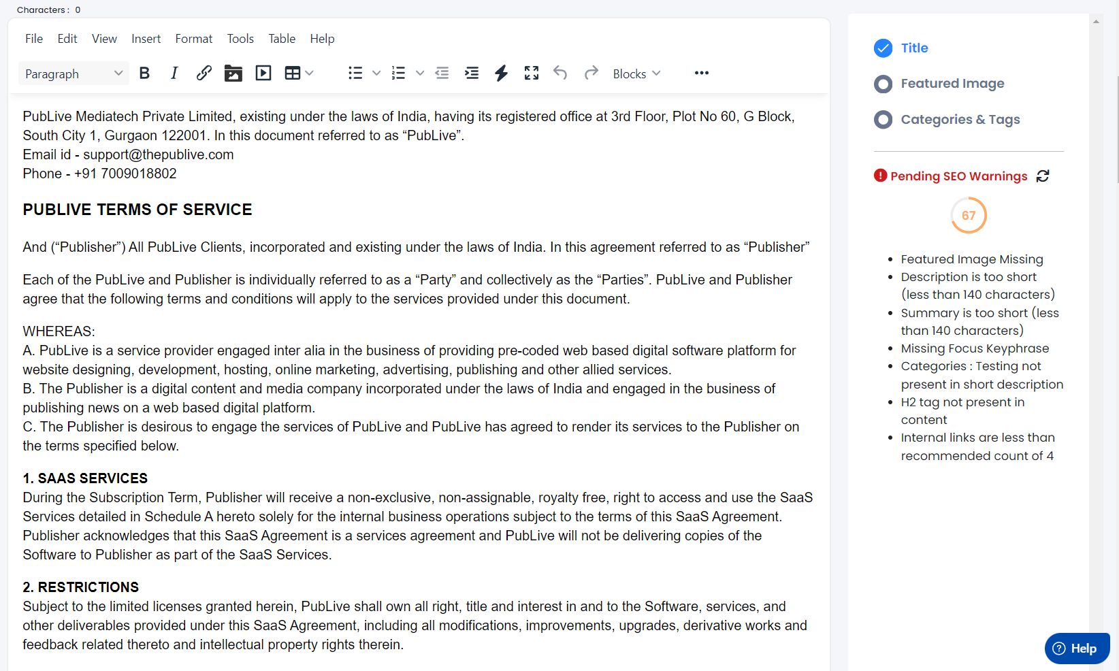Click the table grid icon
Screen dimensions: 1119x671
pyautogui.click(x=293, y=73)
